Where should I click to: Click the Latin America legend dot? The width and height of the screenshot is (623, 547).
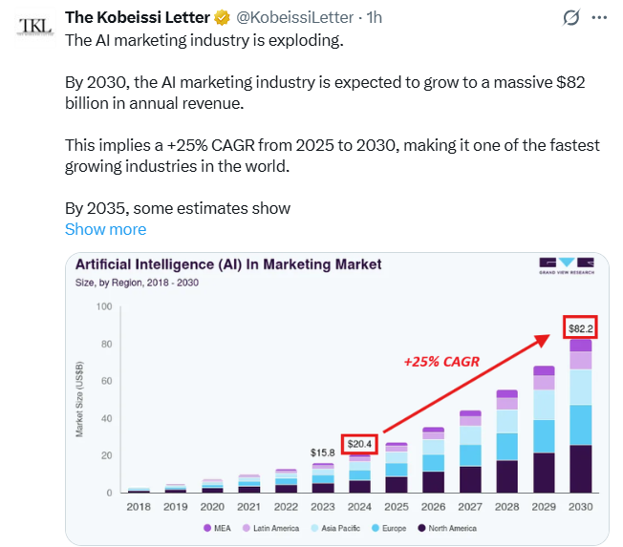tap(247, 528)
